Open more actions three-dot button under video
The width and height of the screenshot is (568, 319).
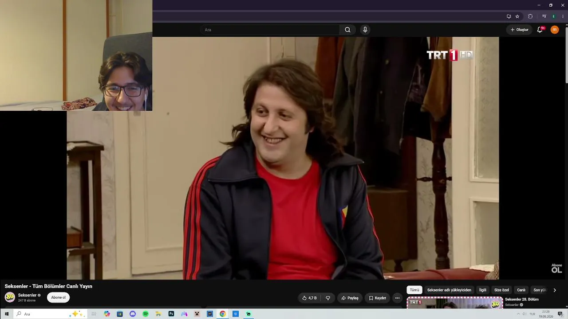click(397, 298)
